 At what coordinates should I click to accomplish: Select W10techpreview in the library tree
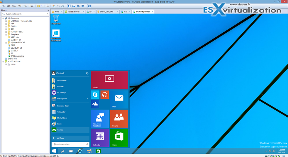17,56
